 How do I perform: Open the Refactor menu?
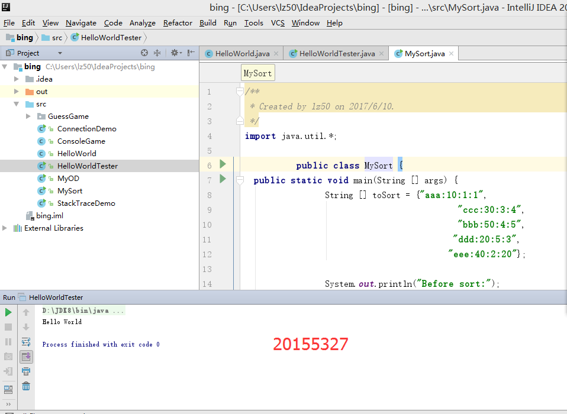(x=178, y=22)
